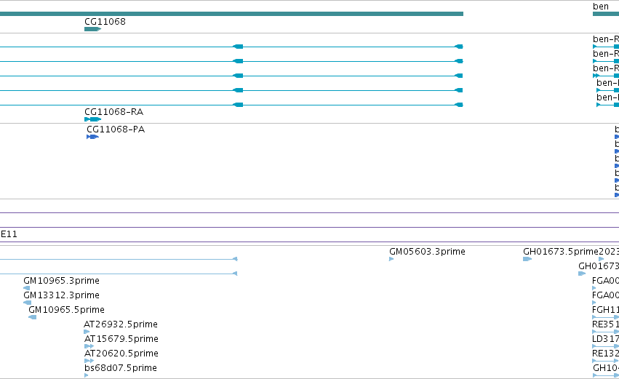Click the partially visible LD317 EST label
This screenshot has height=379, width=619.
point(606,339)
